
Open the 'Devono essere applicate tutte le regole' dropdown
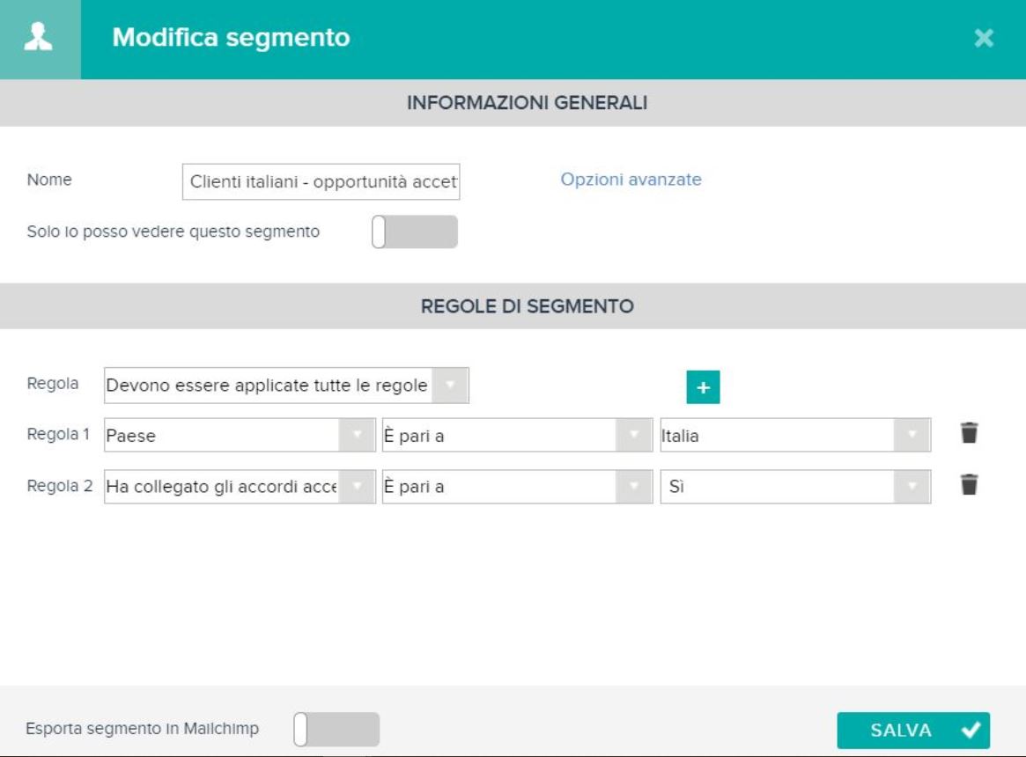tap(286, 386)
